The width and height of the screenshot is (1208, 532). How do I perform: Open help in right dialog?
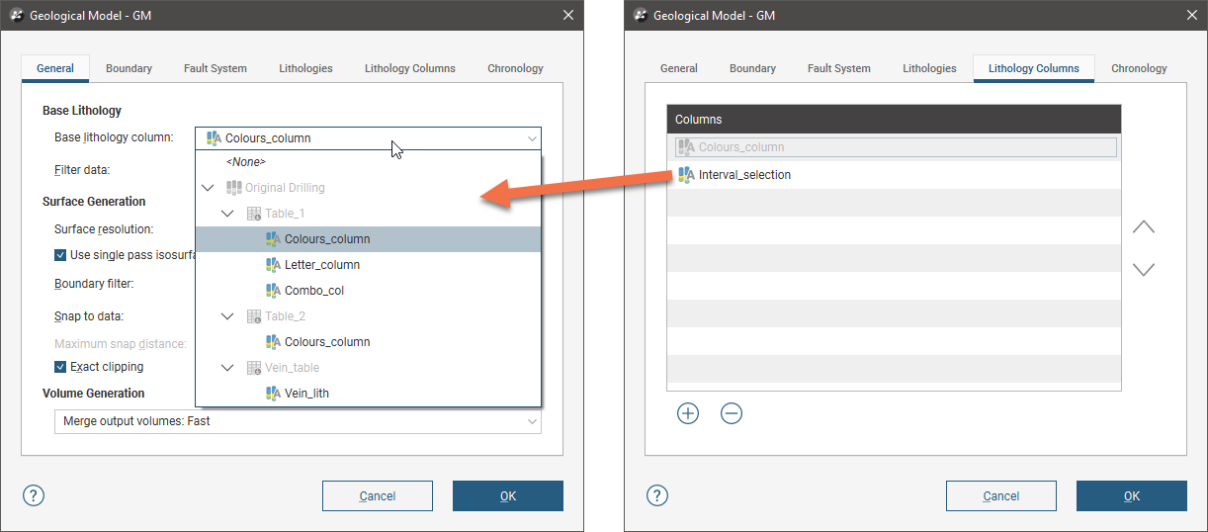pyautogui.click(x=657, y=495)
